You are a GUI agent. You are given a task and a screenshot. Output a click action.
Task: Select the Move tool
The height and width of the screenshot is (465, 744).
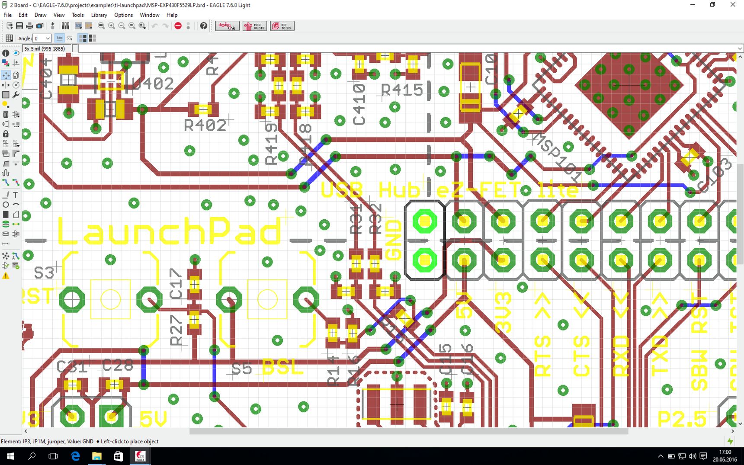tap(6, 75)
